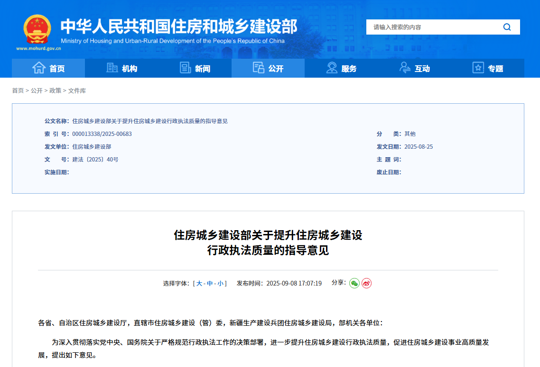Image resolution: width=540 pixels, height=367 pixels.
Task: Click the headset icon for 服务
Action: 332,68
